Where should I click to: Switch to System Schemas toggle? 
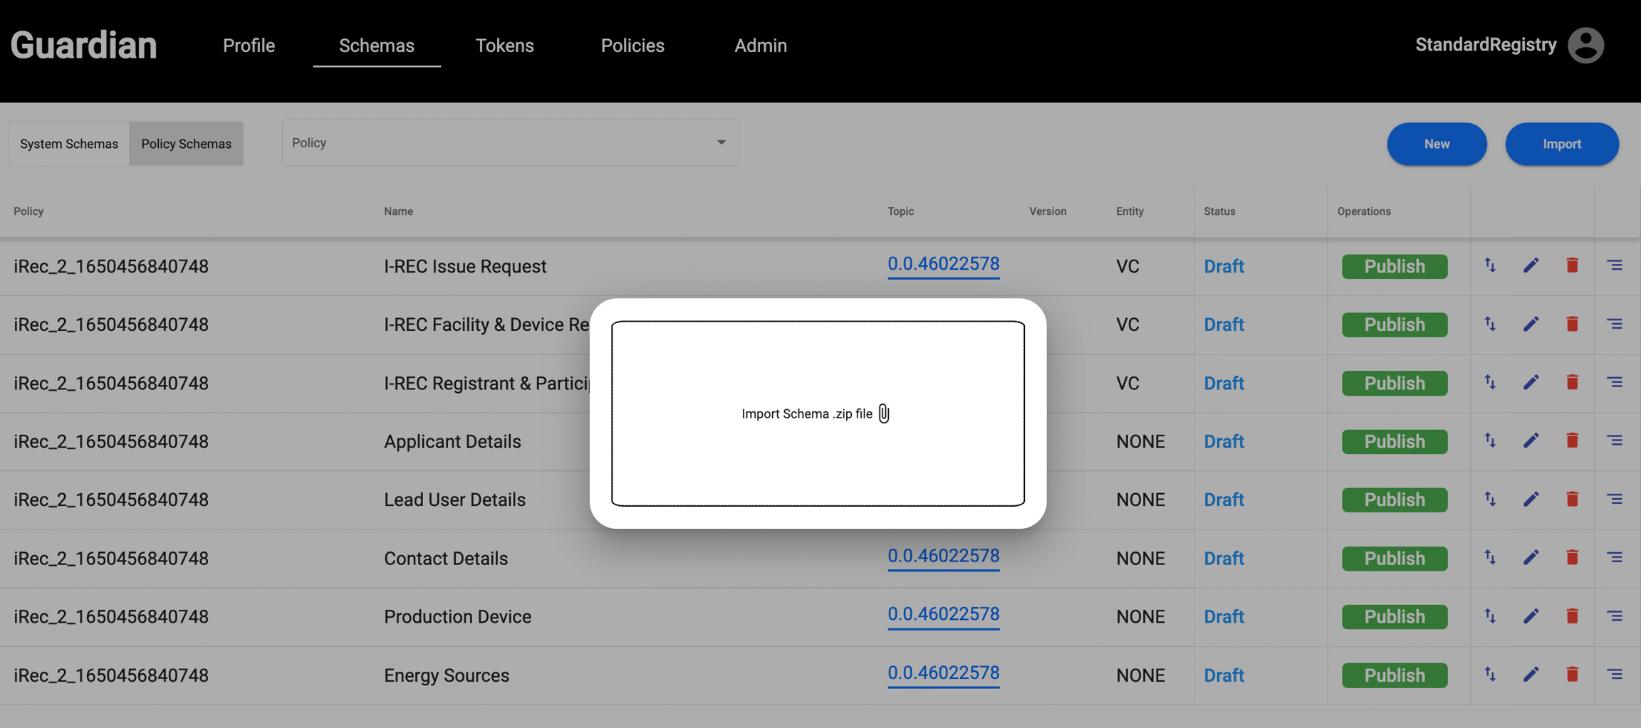click(x=69, y=144)
